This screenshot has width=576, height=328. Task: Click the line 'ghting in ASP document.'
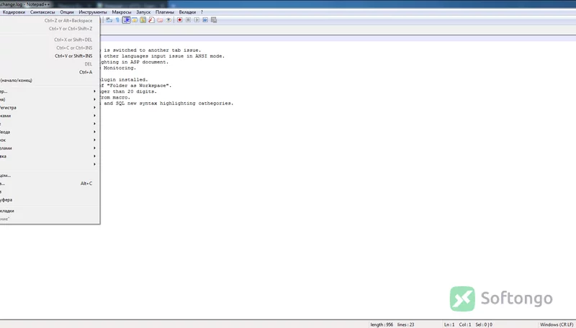pos(135,62)
